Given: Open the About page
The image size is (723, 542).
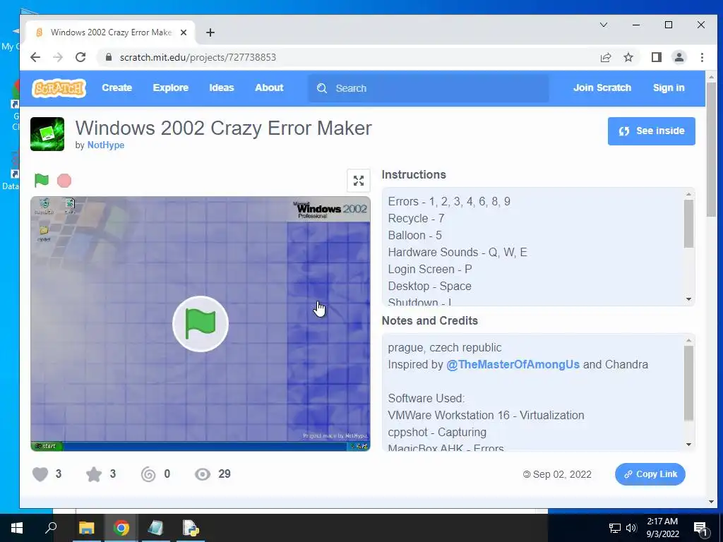Looking at the screenshot, I should tap(269, 88).
